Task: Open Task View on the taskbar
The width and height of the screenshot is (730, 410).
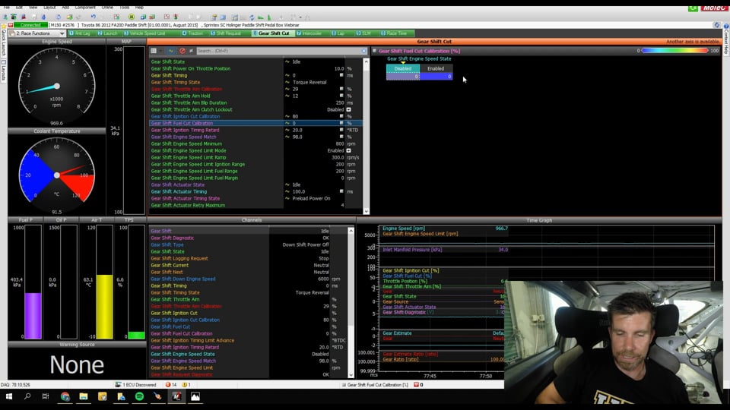Action: tap(45, 396)
